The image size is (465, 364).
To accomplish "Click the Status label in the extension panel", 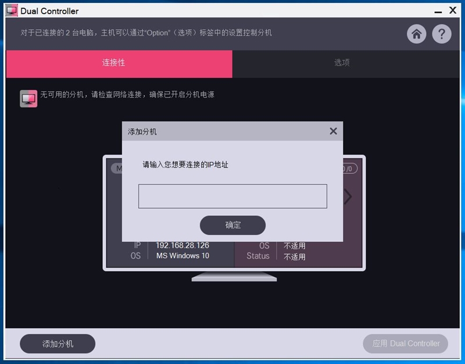I will point(257,256).
